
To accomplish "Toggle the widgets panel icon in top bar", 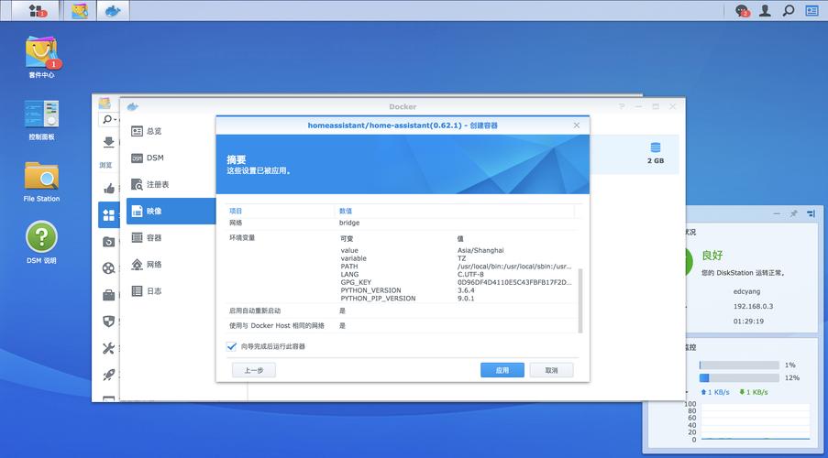I will pyautogui.click(x=811, y=11).
